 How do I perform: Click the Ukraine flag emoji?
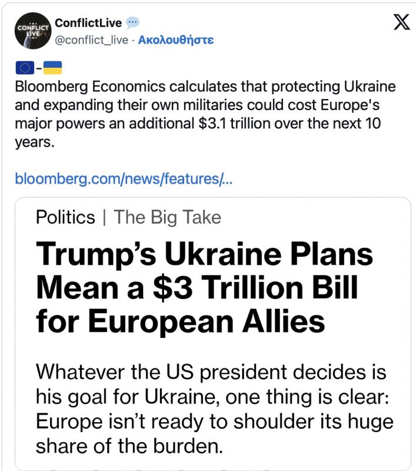point(52,67)
